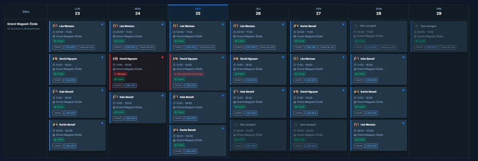This screenshot has height=161, width=478.
Task: Open the unassigned shift on Sunday 29
Action: click(x=439, y=36)
